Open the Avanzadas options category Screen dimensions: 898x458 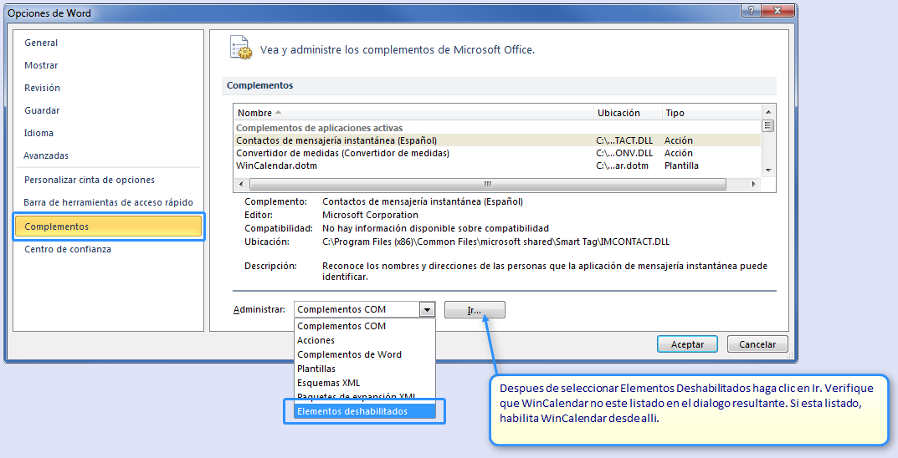[x=47, y=155]
